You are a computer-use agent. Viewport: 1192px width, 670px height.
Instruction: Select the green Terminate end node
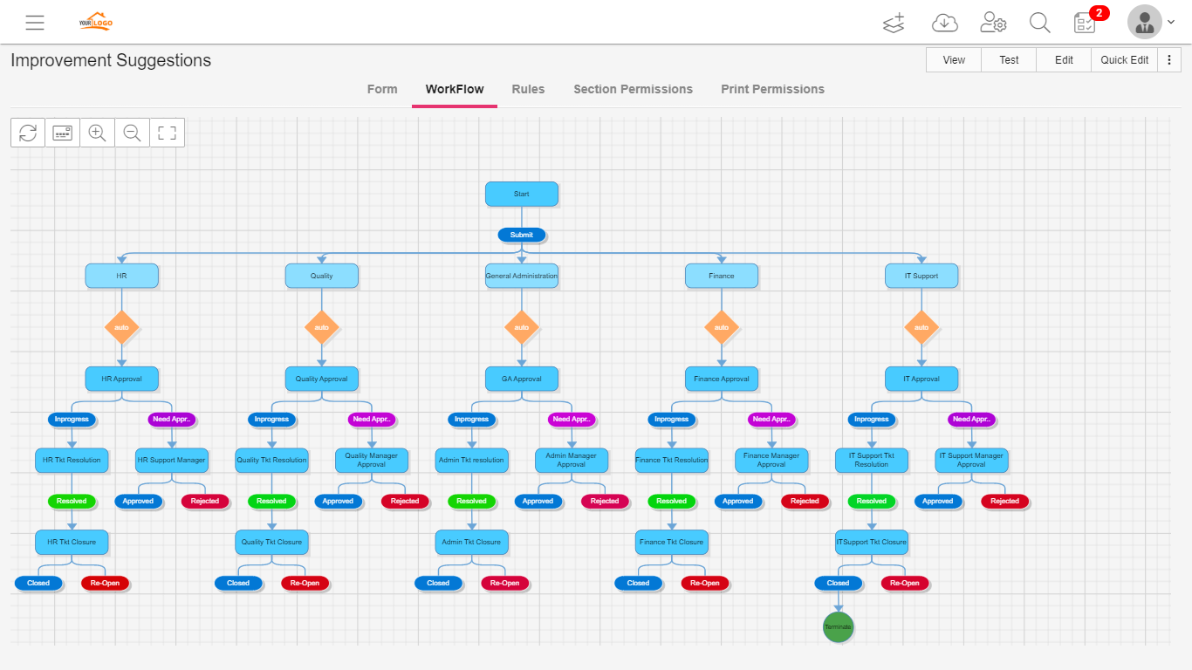(x=838, y=626)
